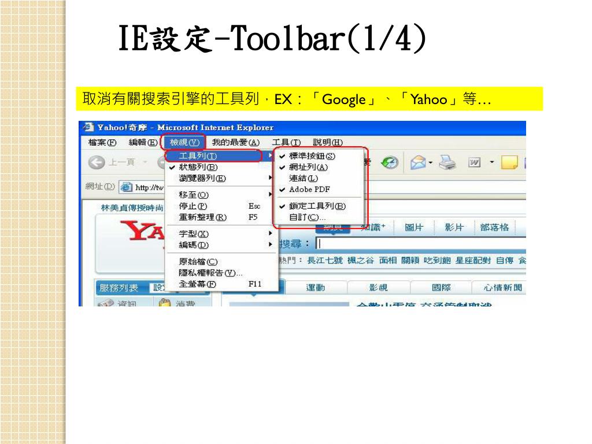Toggle 鎖定工具列(B) option
The width and height of the screenshot is (592, 444).
(x=319, y=206)
